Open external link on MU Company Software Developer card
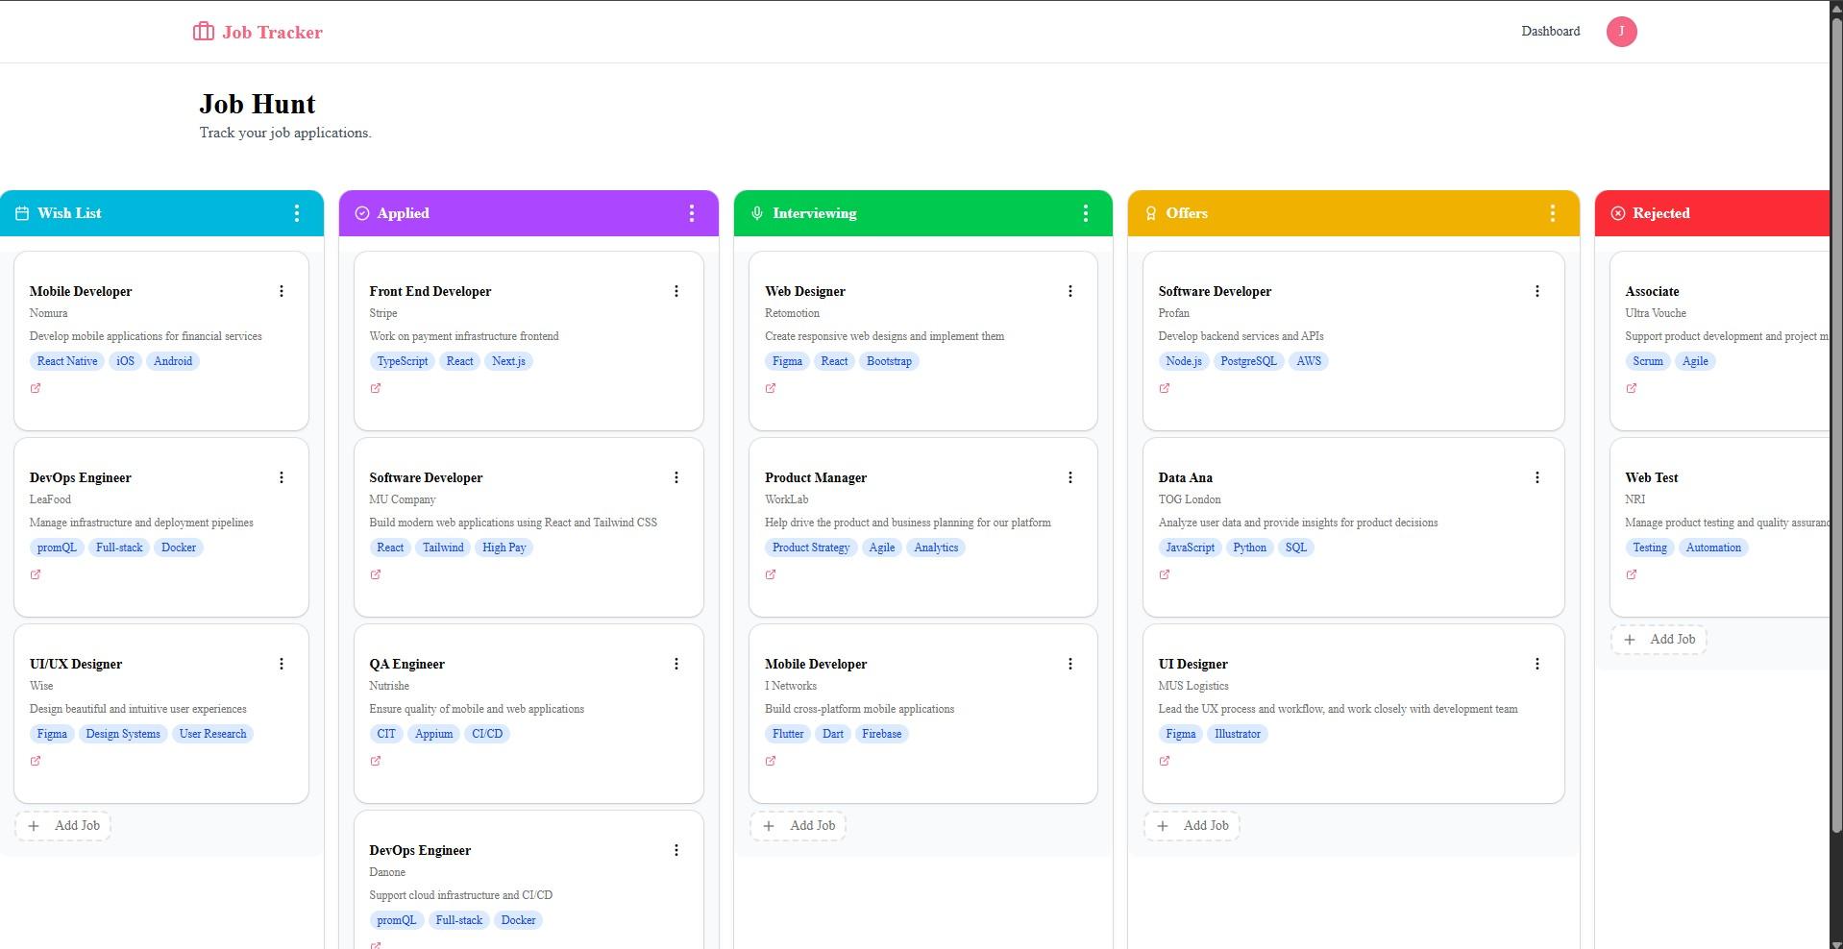 [376, 574]
